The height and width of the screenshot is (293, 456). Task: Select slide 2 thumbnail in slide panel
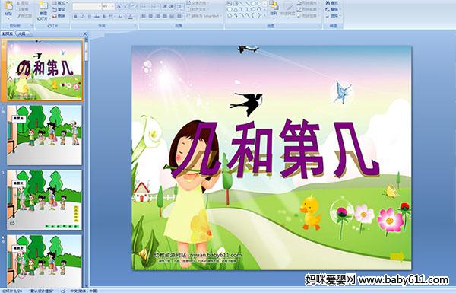click(x=45, y=135)
